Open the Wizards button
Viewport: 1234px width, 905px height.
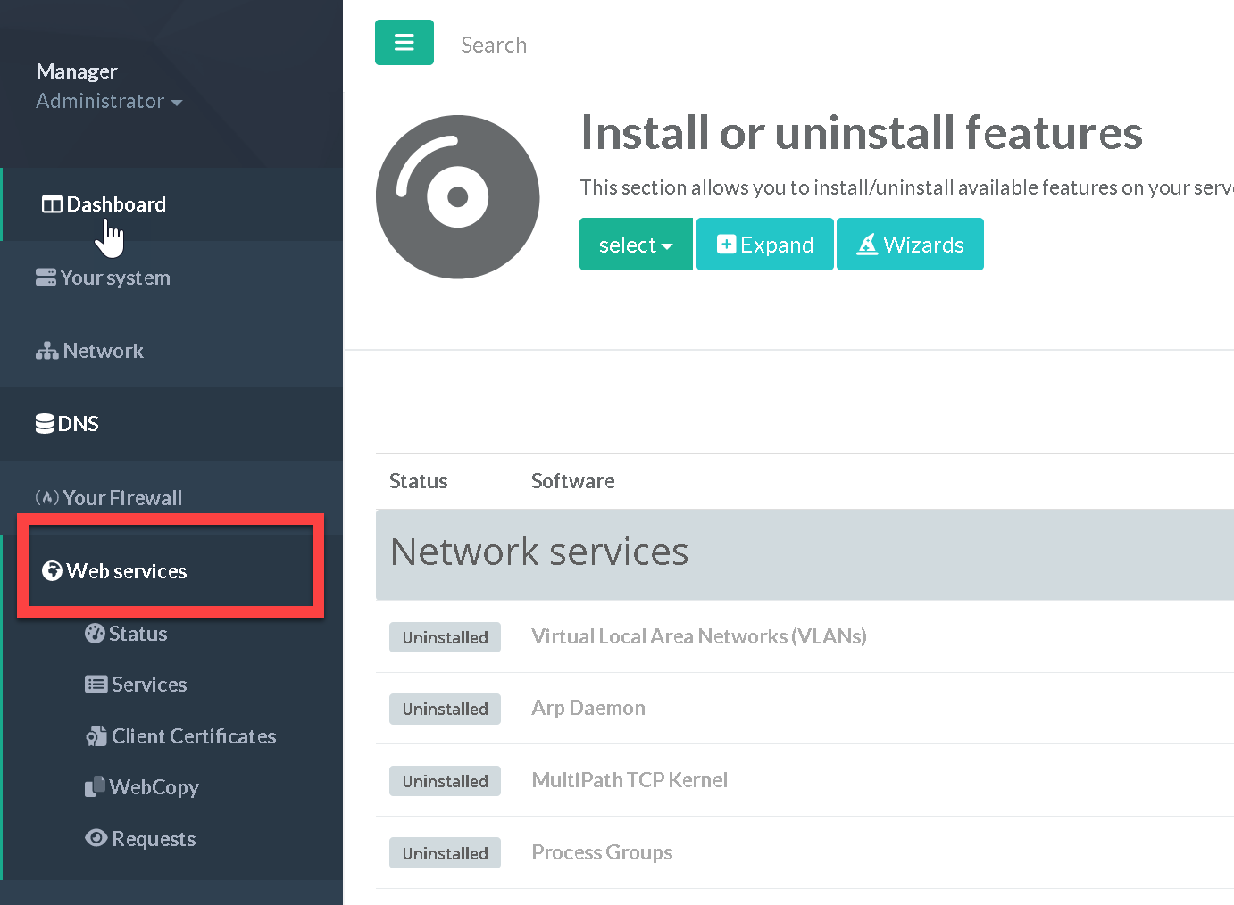(909, 245)
